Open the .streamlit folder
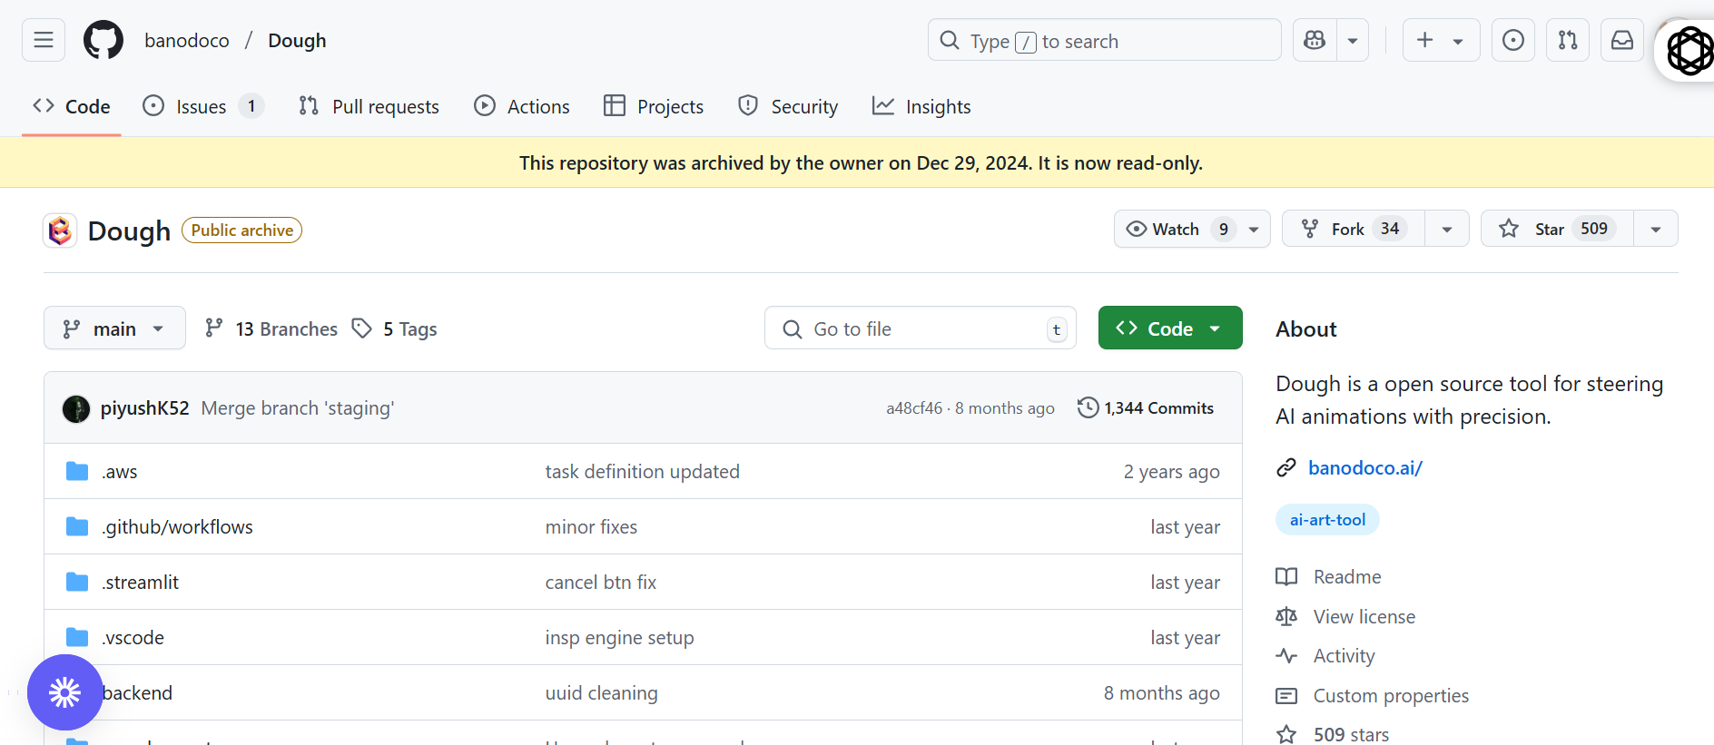Viewport: 1714px width, 745px height. tap(141, 583)
